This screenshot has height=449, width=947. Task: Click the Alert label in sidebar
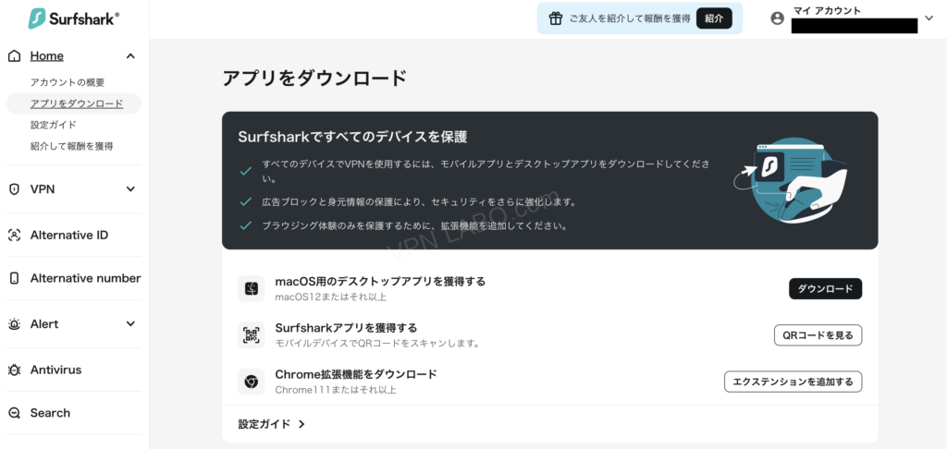pos(44,324)
